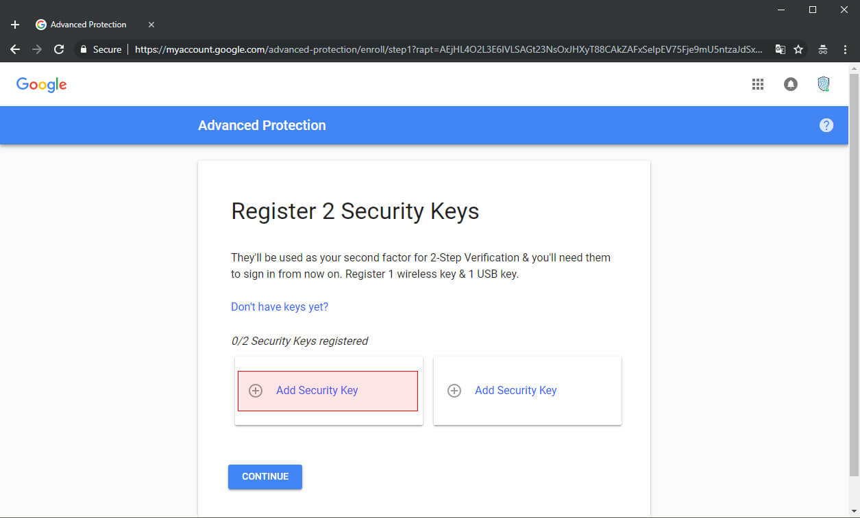Click the incognito indicator icon
The height and width of the screenshot is (518, 860).
(x=823, y=49)
